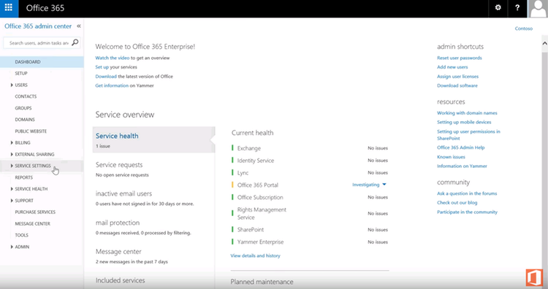The width and height of the screenshot is (548, 289).
Task: Click Participate in the community link
Action: [467, 212]
